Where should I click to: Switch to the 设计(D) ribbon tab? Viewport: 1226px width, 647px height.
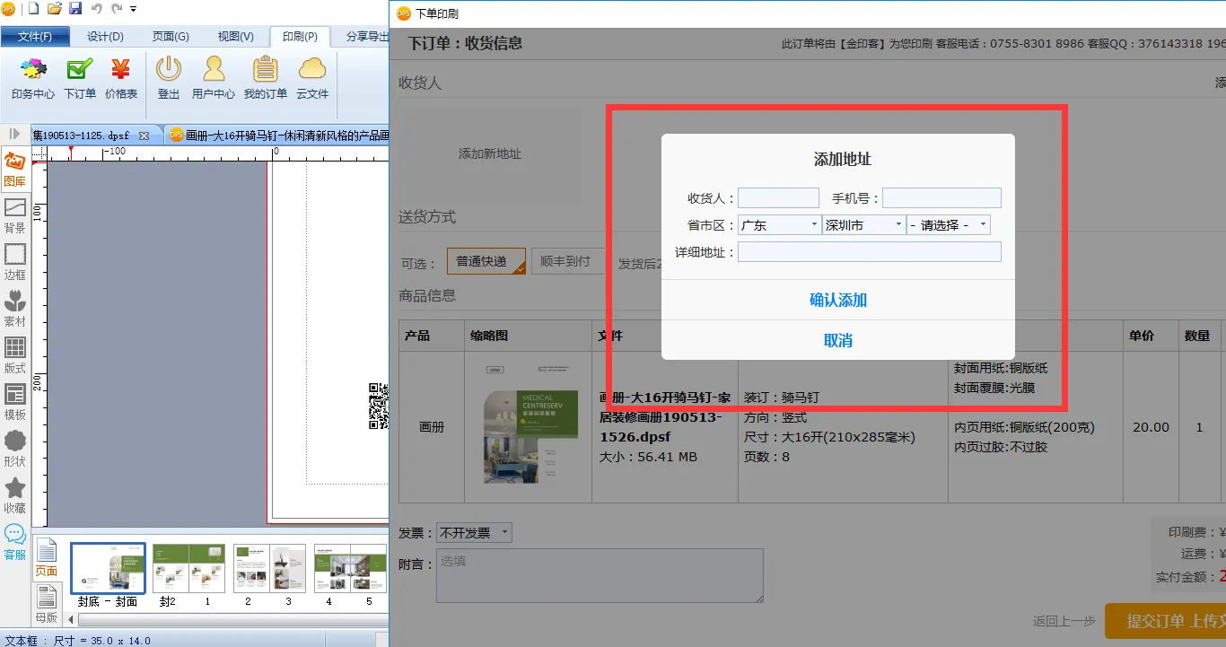[x=105, y=37]
